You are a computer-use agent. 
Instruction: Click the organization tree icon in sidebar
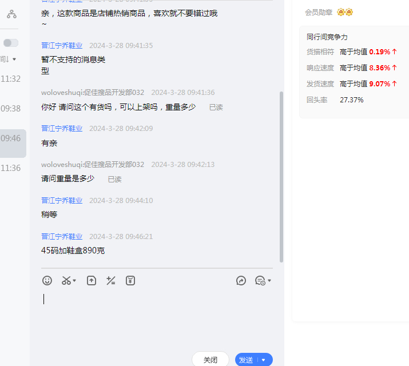11,14
